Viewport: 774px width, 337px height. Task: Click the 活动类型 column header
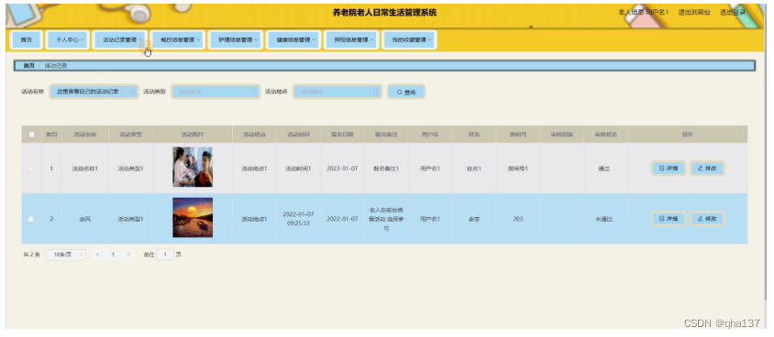pyautogui.click(x=130, y=135)
